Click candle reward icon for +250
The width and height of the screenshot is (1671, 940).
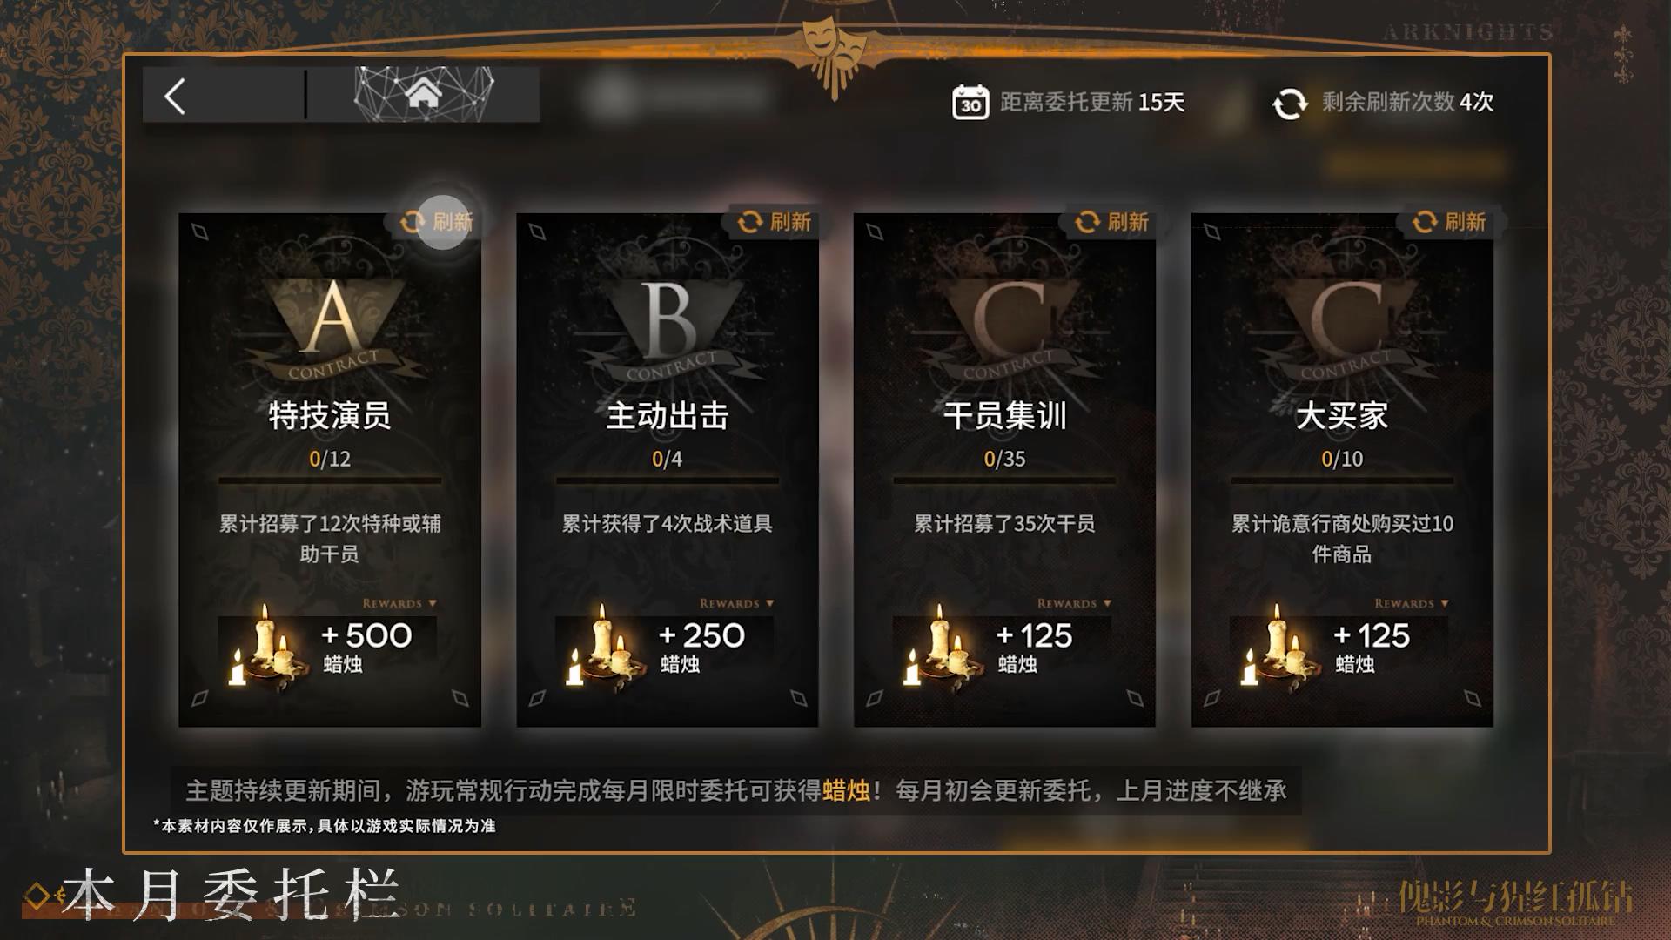[604, 648]
